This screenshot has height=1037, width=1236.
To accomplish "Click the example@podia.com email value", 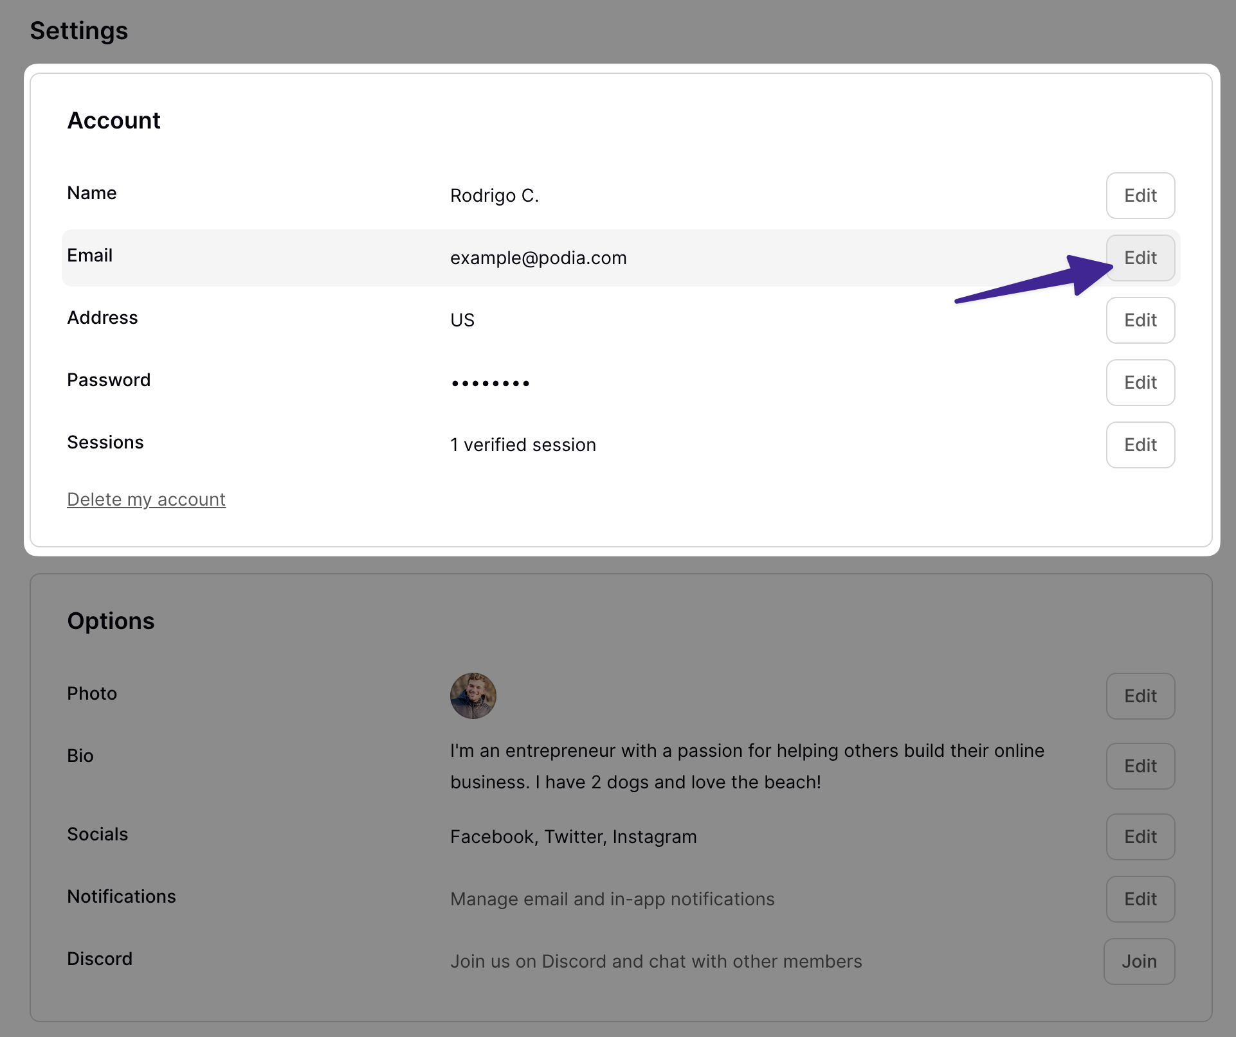I will pyautogui.click(x=538, y=258).
